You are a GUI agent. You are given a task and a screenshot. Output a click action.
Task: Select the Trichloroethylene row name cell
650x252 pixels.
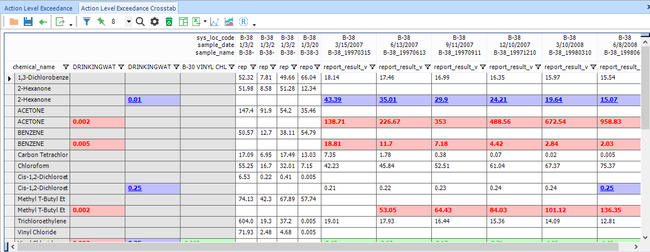(43, 221)
